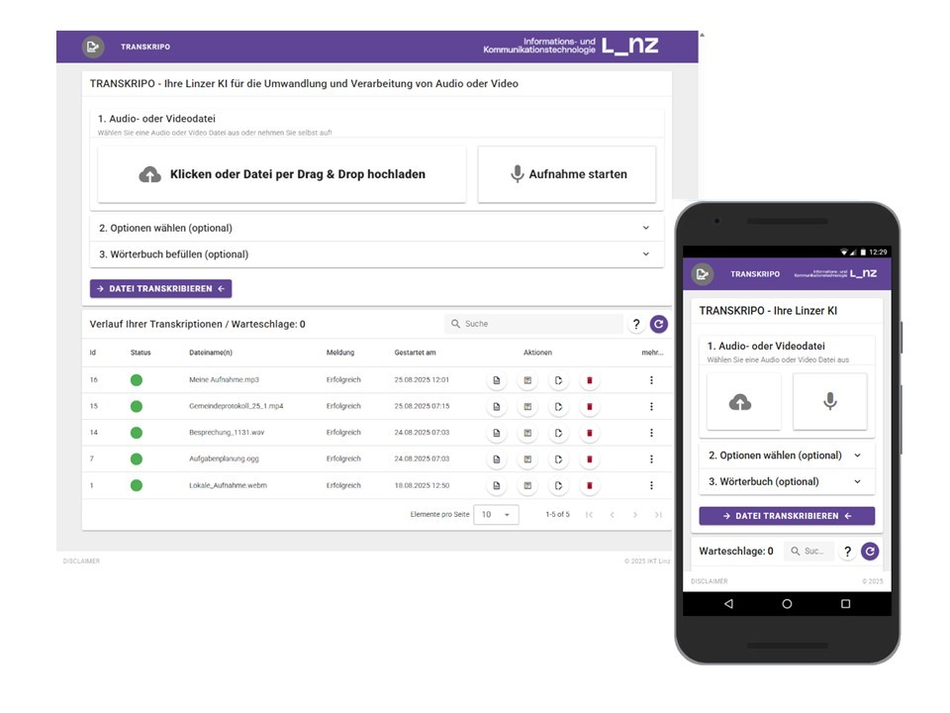Start recording with Aufnahme starten button
Screen dimensions: 950x713
pos(566,174)
